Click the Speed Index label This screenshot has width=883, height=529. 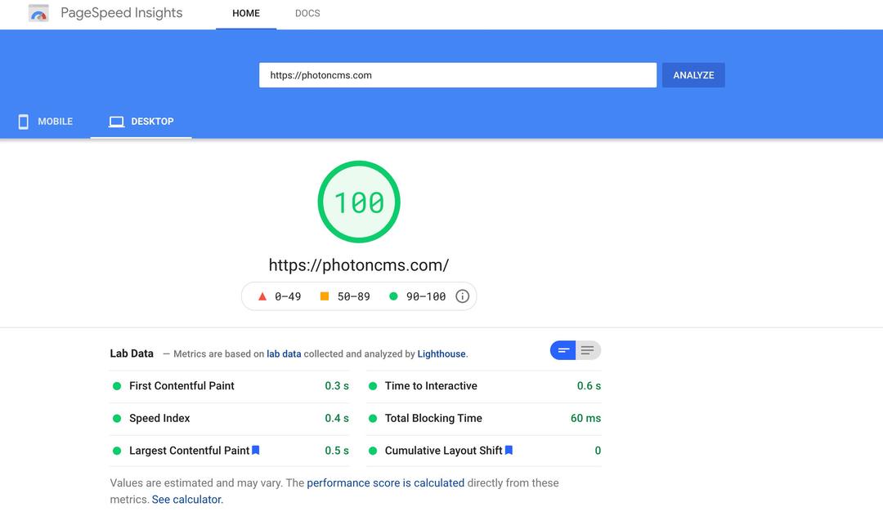click(x=159, y=418)
